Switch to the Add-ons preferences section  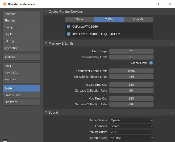[22, 57]
